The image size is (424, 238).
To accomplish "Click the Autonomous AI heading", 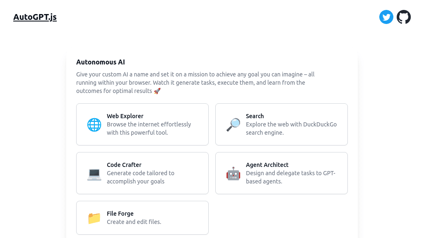I will pos(100,62).
